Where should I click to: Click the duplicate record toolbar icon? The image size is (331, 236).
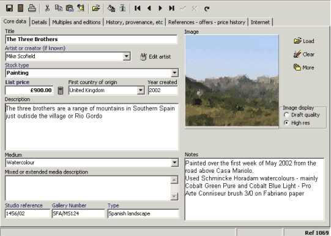pos(111,8)
